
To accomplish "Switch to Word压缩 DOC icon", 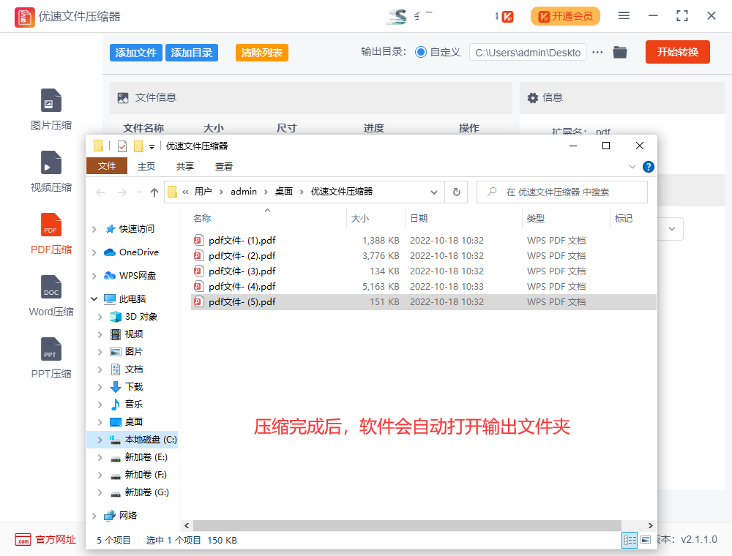I will 51,286.
